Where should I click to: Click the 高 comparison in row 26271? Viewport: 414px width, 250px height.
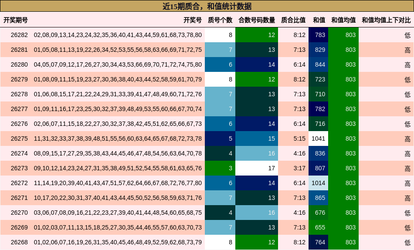tap(407, 198)
